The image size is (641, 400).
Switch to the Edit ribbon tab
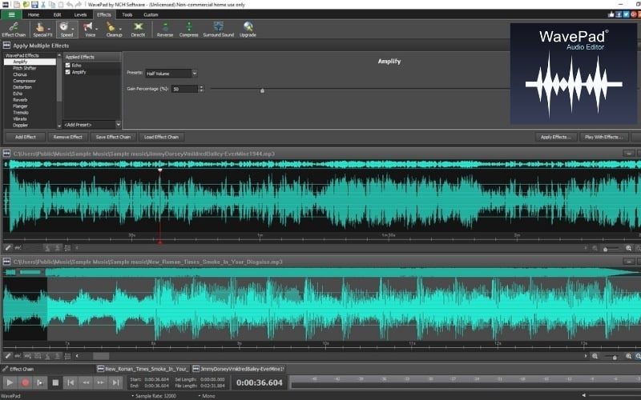coord(57,14)
